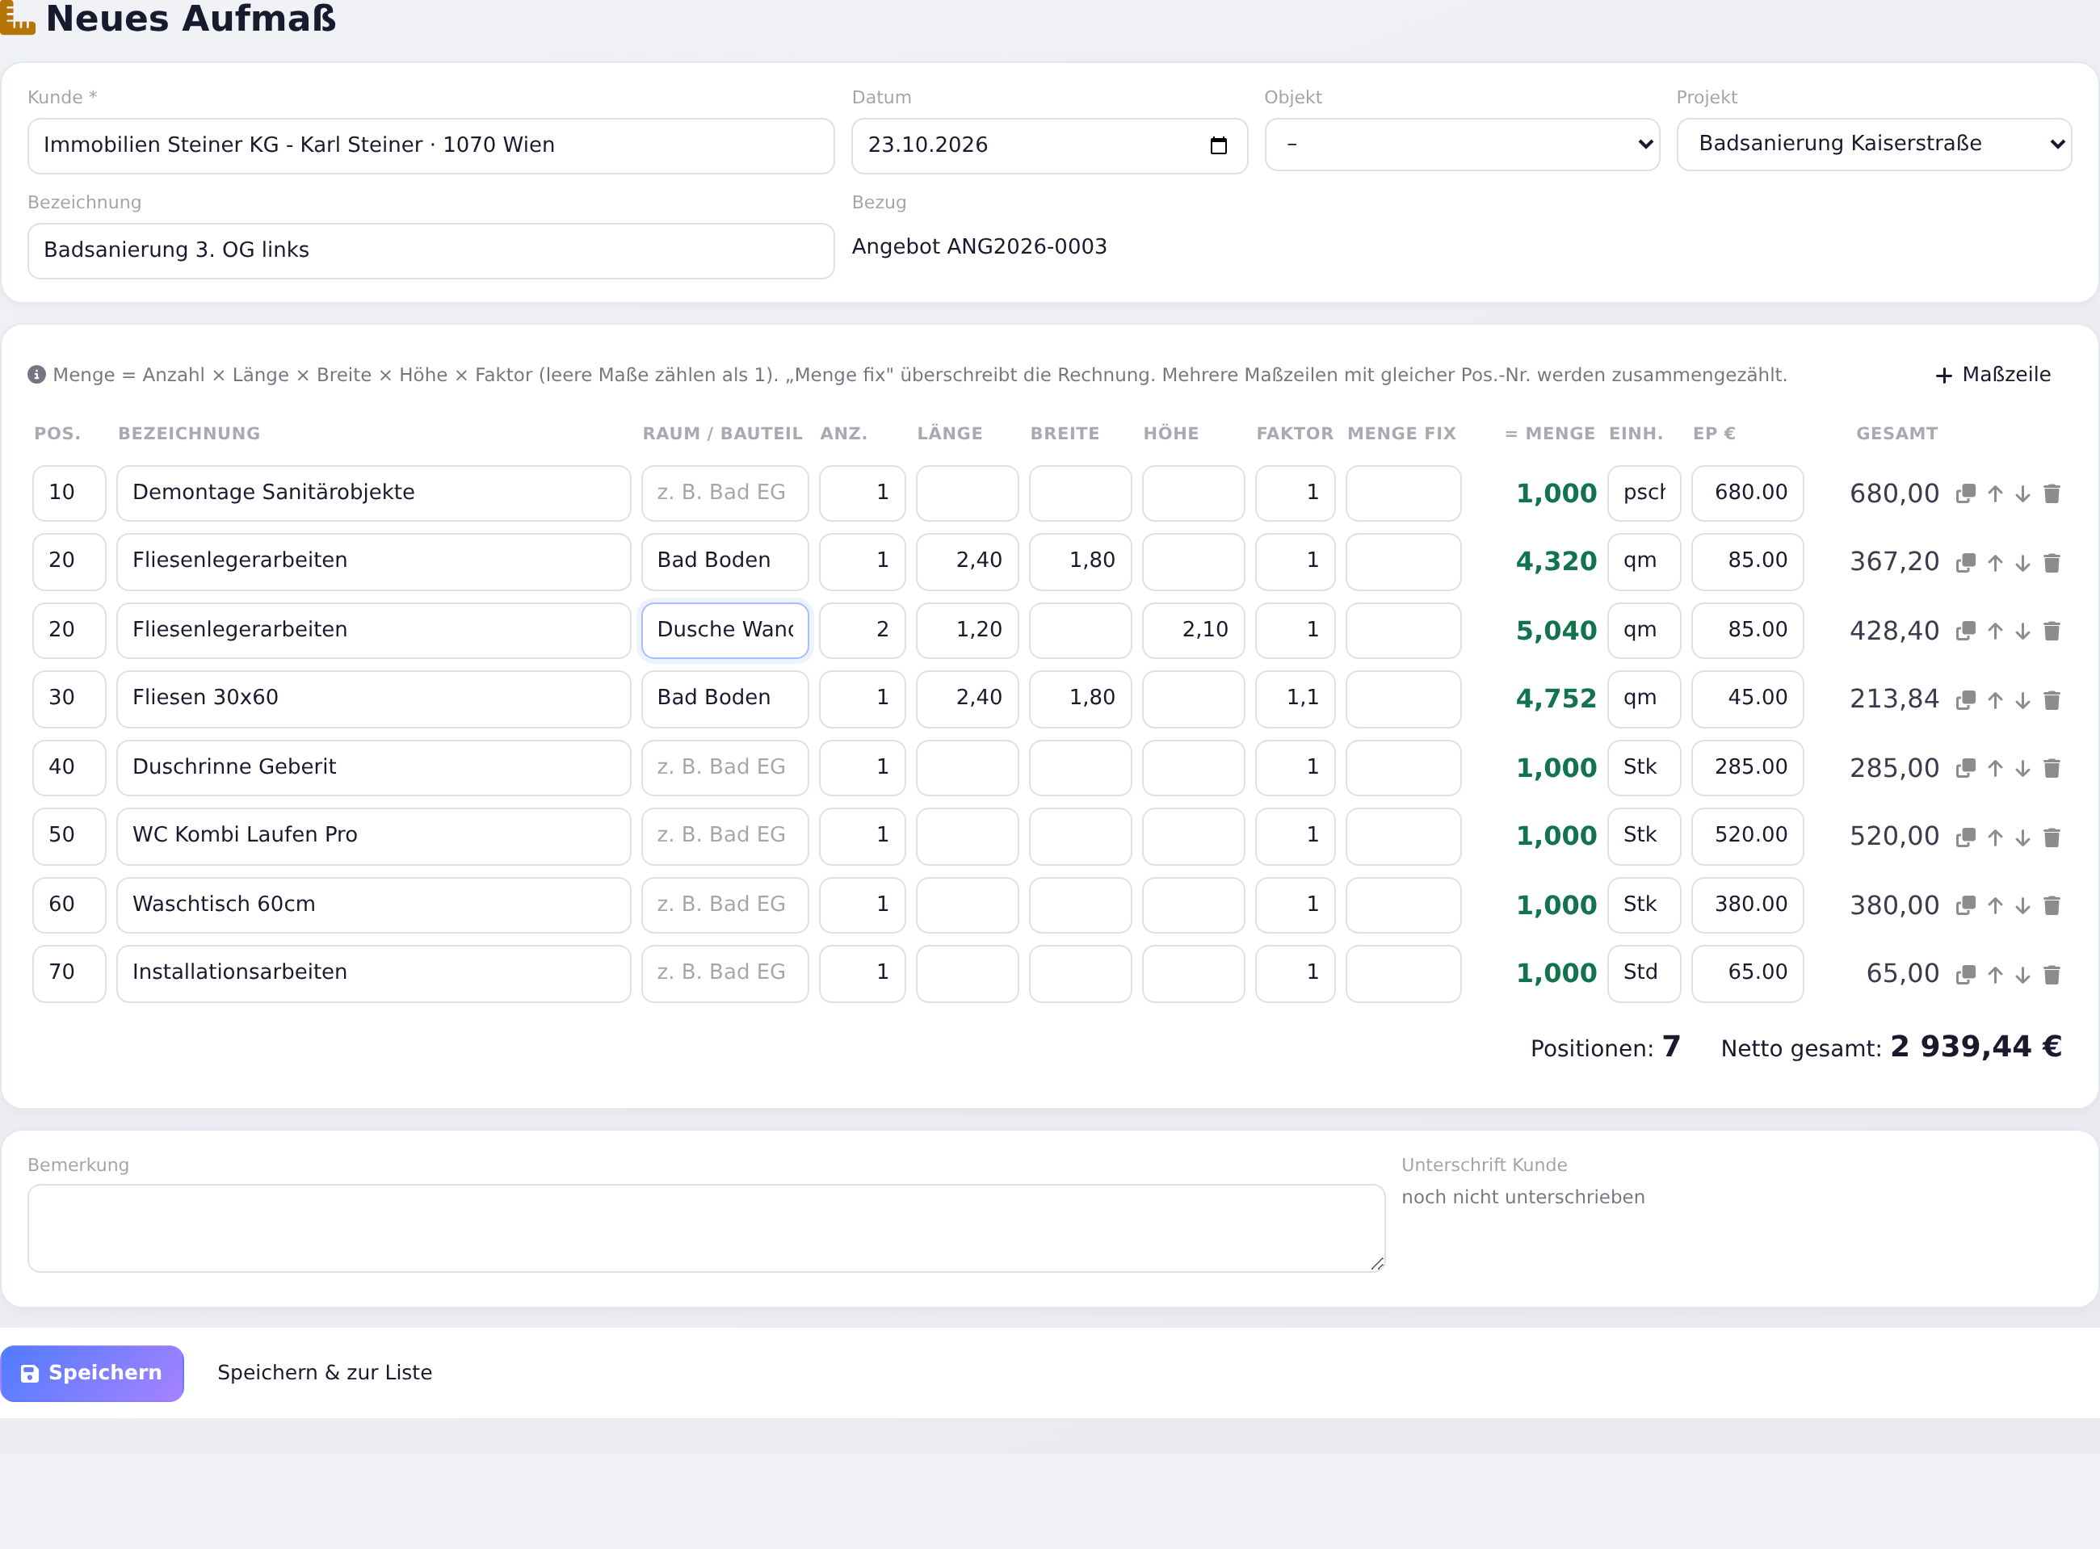2100x1549 pixels.
Task: Edit the Bezeichnung field Badsanierung 3. OG links
Action: 430,250
